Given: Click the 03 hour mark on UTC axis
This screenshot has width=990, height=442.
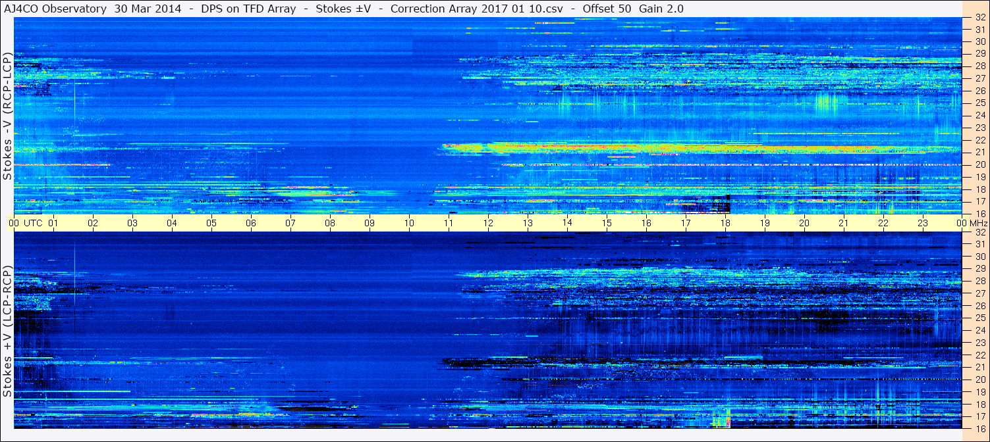Looking at the screenshot, I should (132, 223).
